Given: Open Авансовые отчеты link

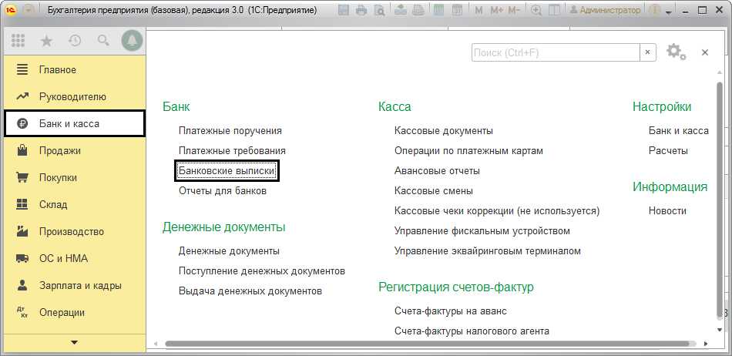Looking at the screenshot, I should tap(437, 171).
